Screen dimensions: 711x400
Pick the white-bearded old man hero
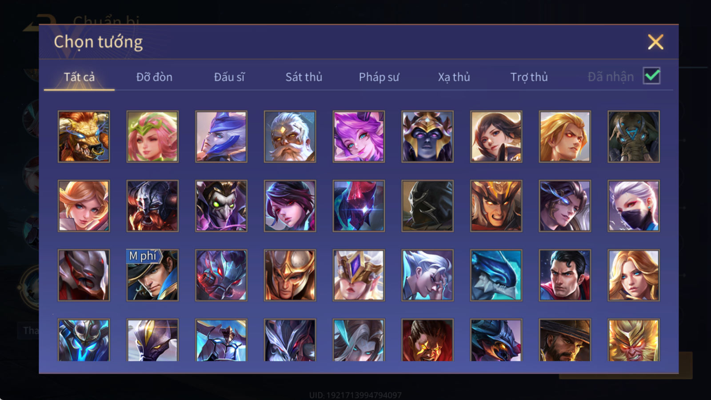point(290,136)
